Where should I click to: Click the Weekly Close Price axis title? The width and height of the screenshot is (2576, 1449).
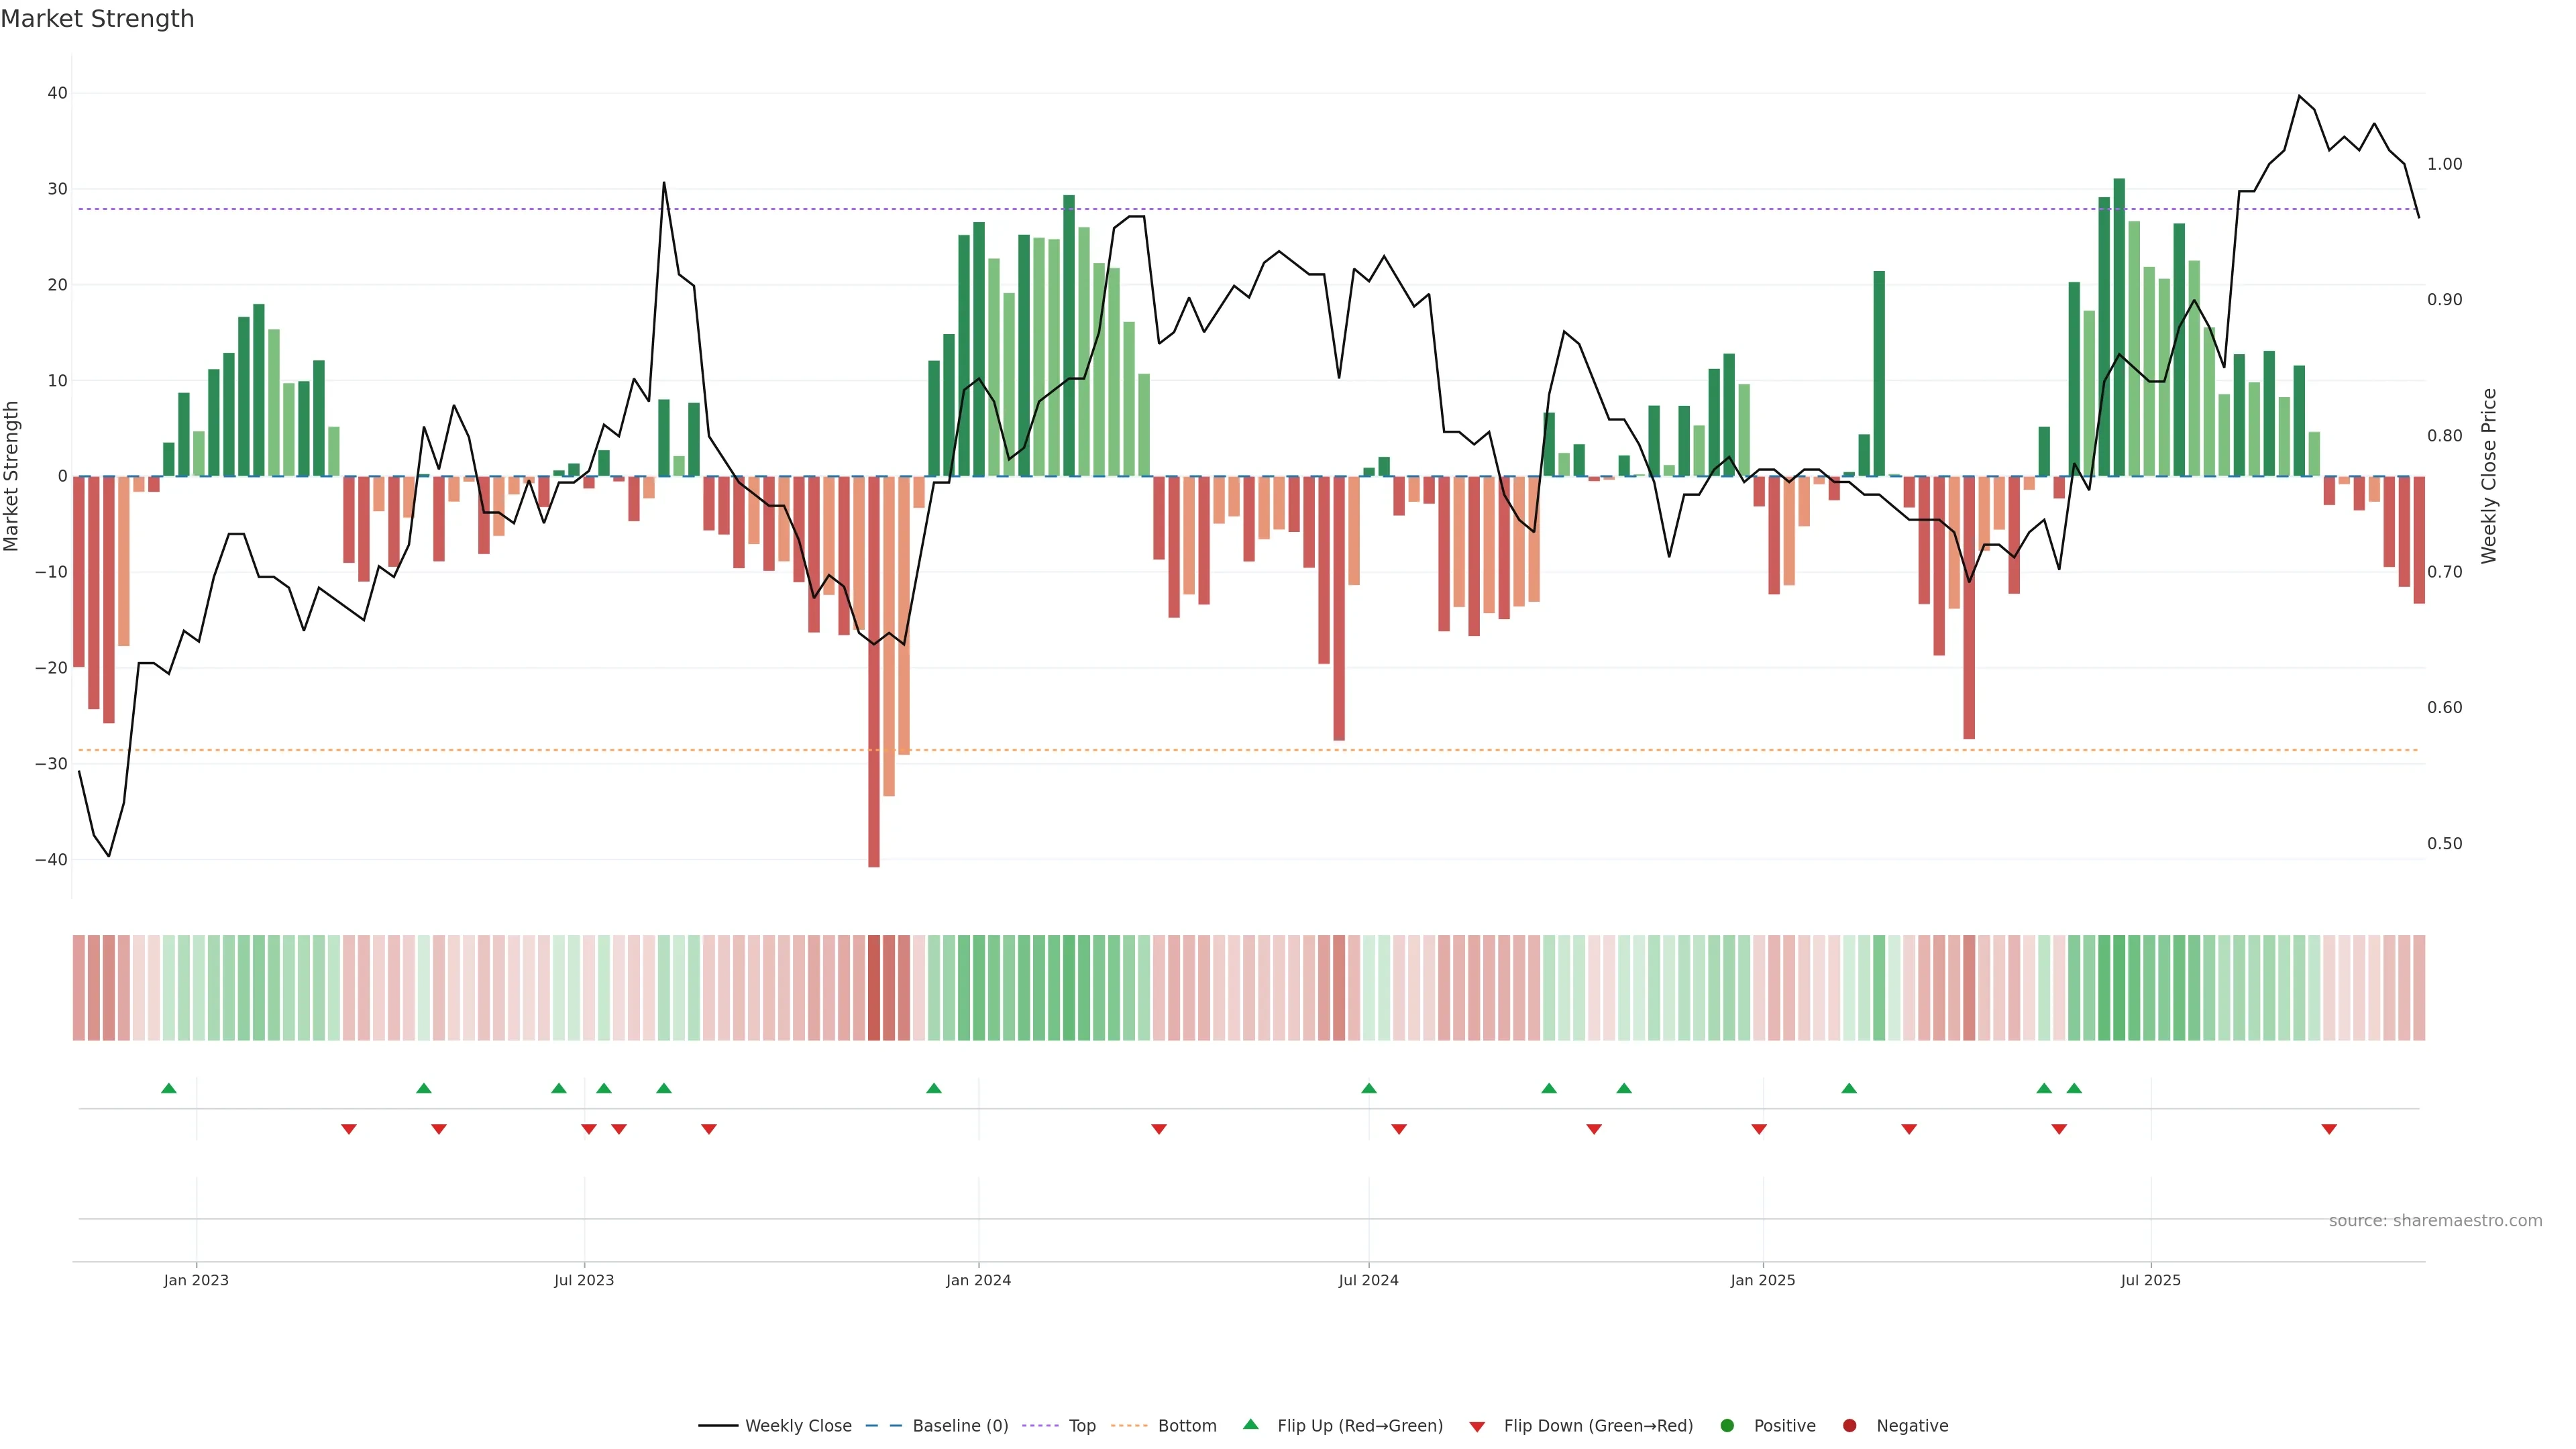coord(2489,476)
